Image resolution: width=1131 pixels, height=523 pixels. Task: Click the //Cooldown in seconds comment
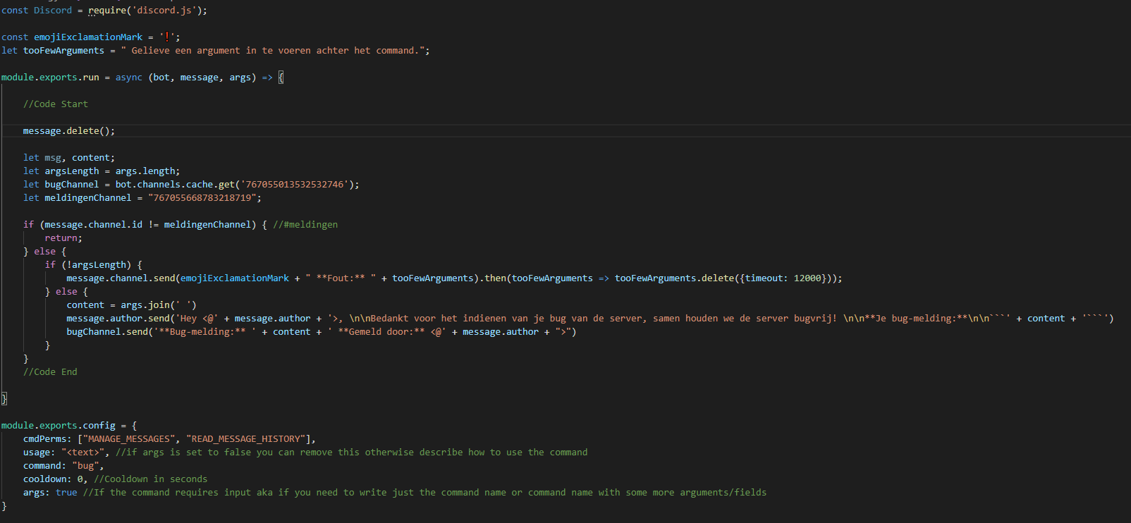(150, 479)
